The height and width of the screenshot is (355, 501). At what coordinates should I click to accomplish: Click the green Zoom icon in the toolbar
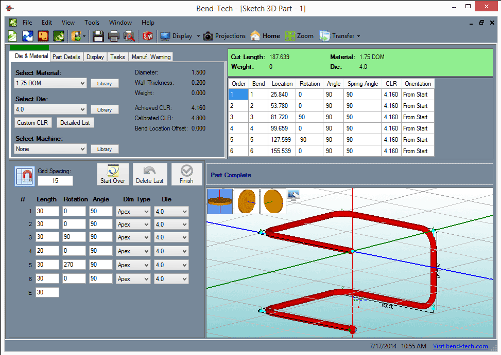291,36
